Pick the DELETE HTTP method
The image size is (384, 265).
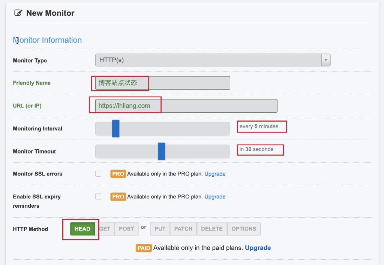212,229
